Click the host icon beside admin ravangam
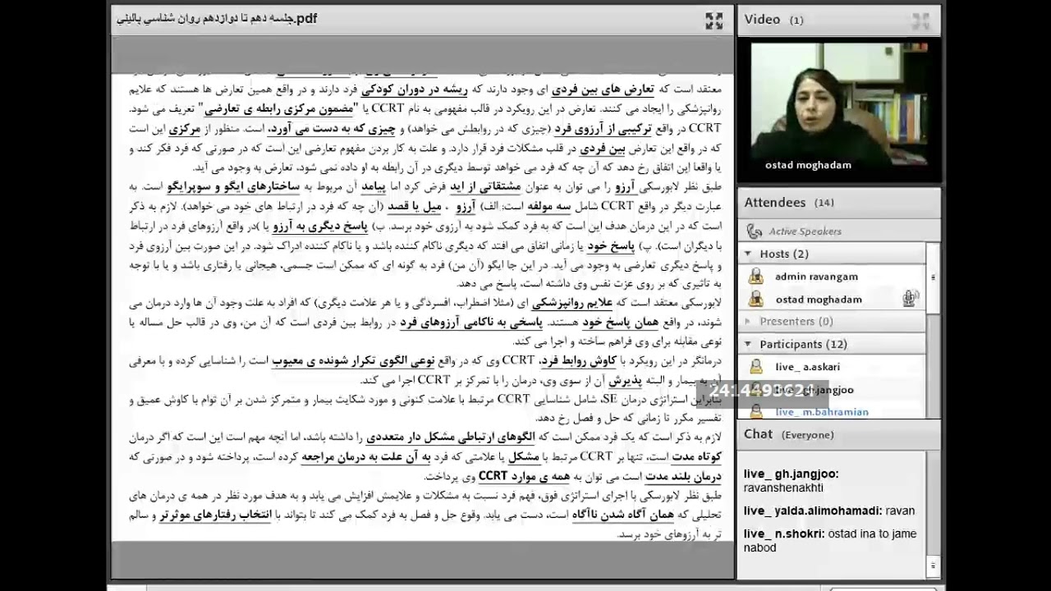The width and height of the screenshot is (1051, 591). pyautogui.click(x=755, y=277)
